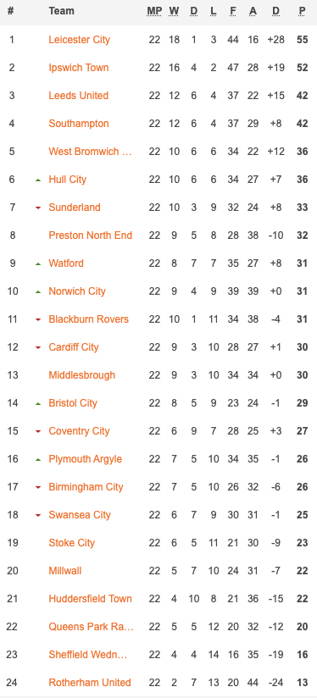Click the Team column header
The height and width of the screenshot is (698, 317).
pos(61,11)
